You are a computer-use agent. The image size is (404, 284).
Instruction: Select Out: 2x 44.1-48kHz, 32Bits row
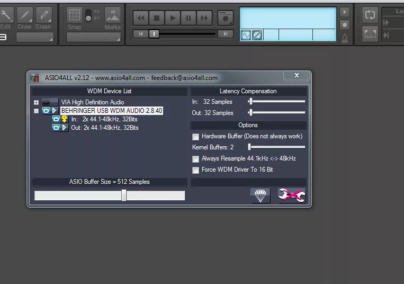click(x=105, y=128)
